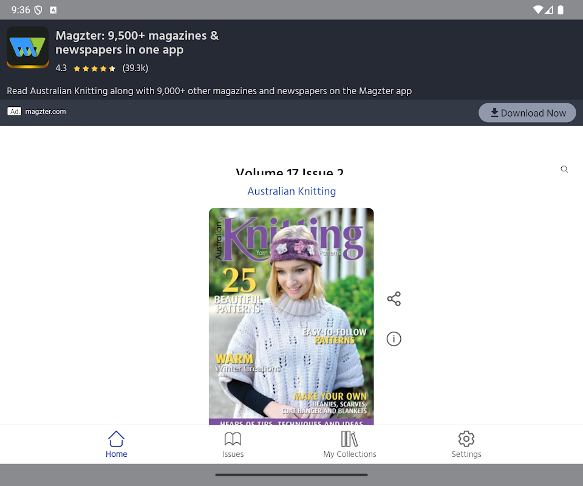Open the Knitting magazine cover
The height and width of the screenshot is (486, 583).
coord(291,316)
